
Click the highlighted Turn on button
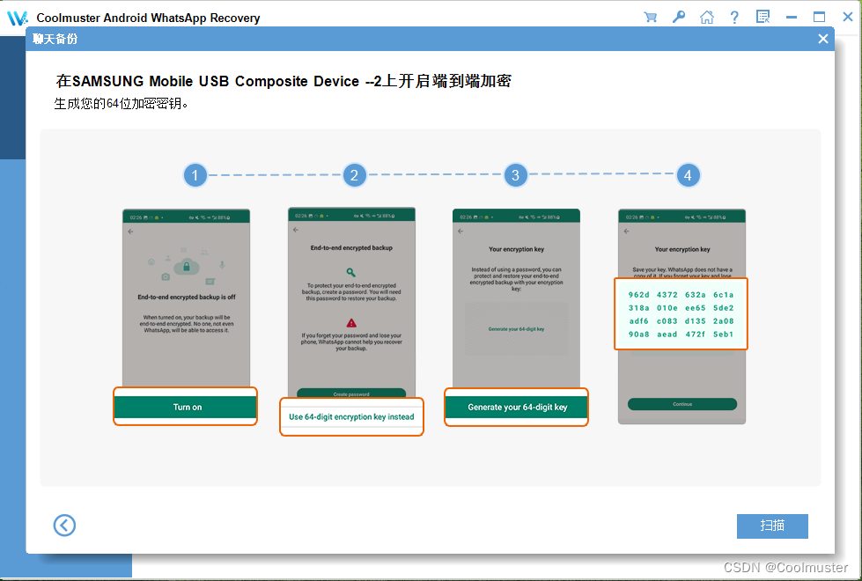coord(186,407)
